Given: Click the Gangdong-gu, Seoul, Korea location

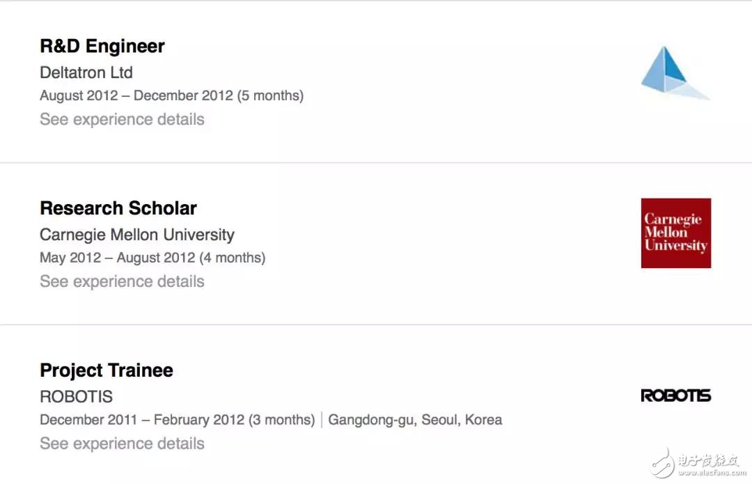Looking at the screenshot, I should (415, 420).
